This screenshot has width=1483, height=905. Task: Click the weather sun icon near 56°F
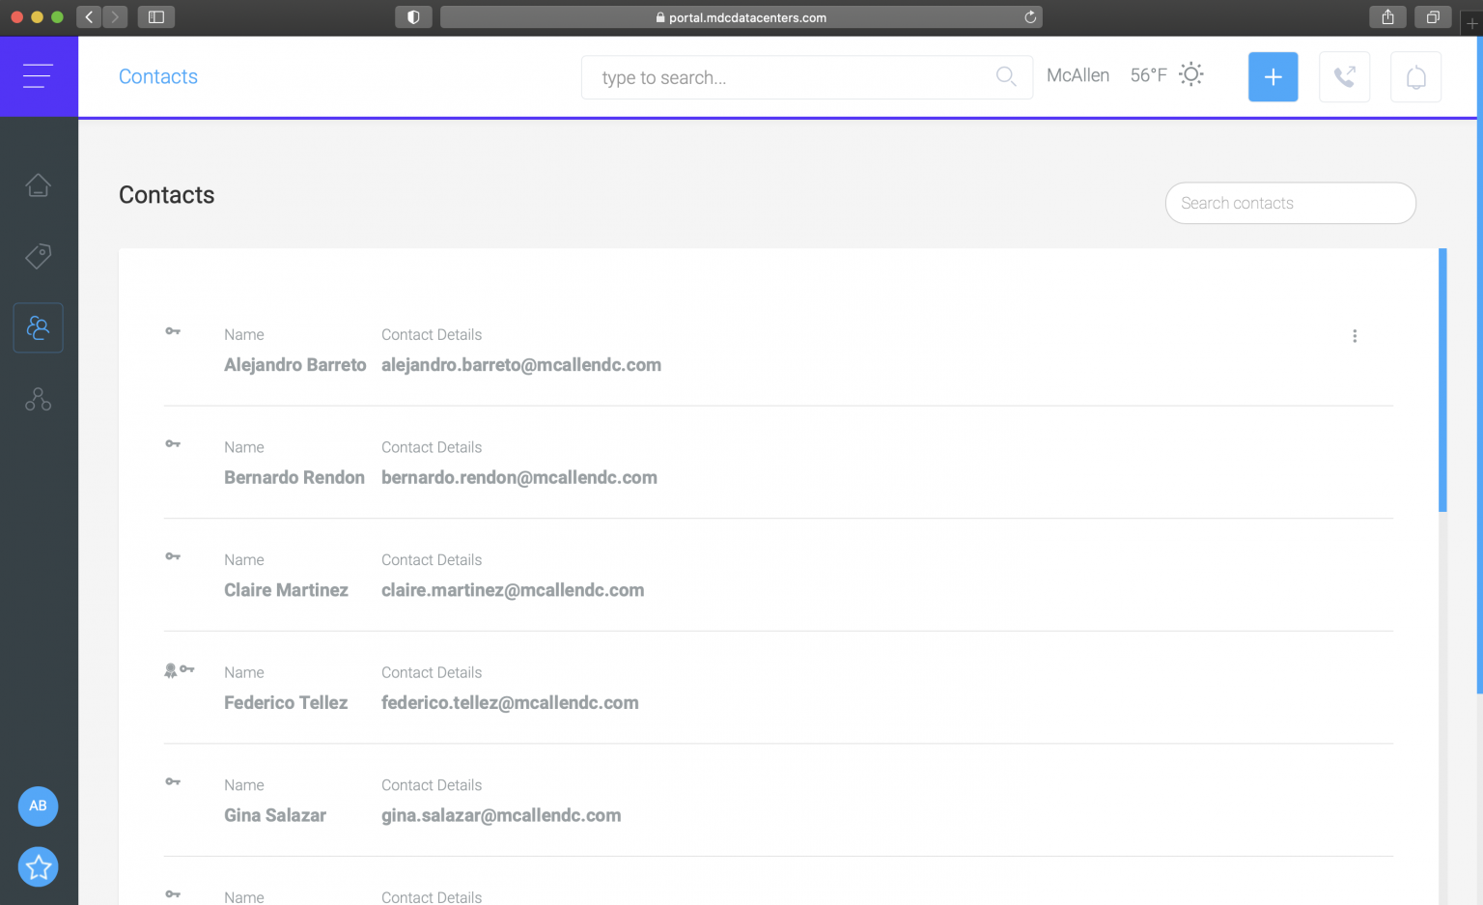[x=1190, y=74]
